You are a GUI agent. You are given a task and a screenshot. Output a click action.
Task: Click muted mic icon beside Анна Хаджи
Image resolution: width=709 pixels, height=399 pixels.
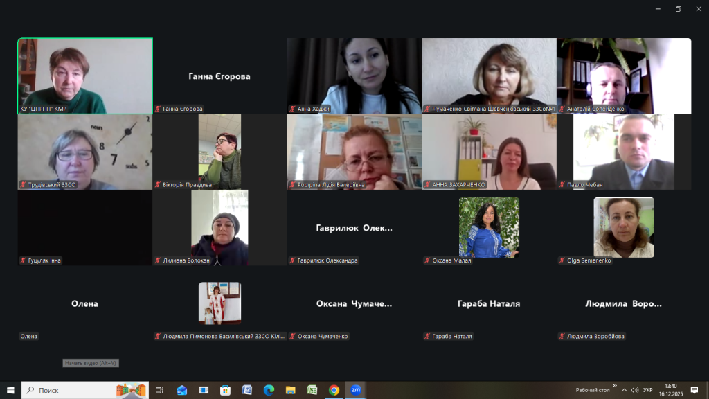(293, 109)
